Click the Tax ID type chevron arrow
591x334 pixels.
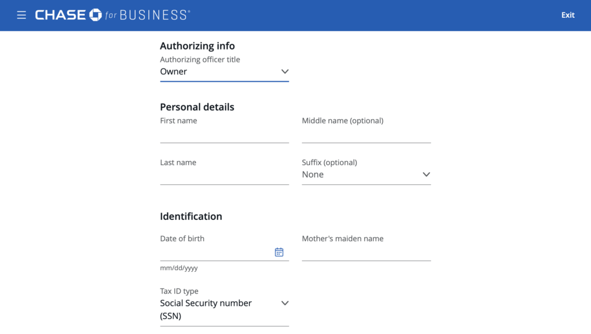[285, 303]
